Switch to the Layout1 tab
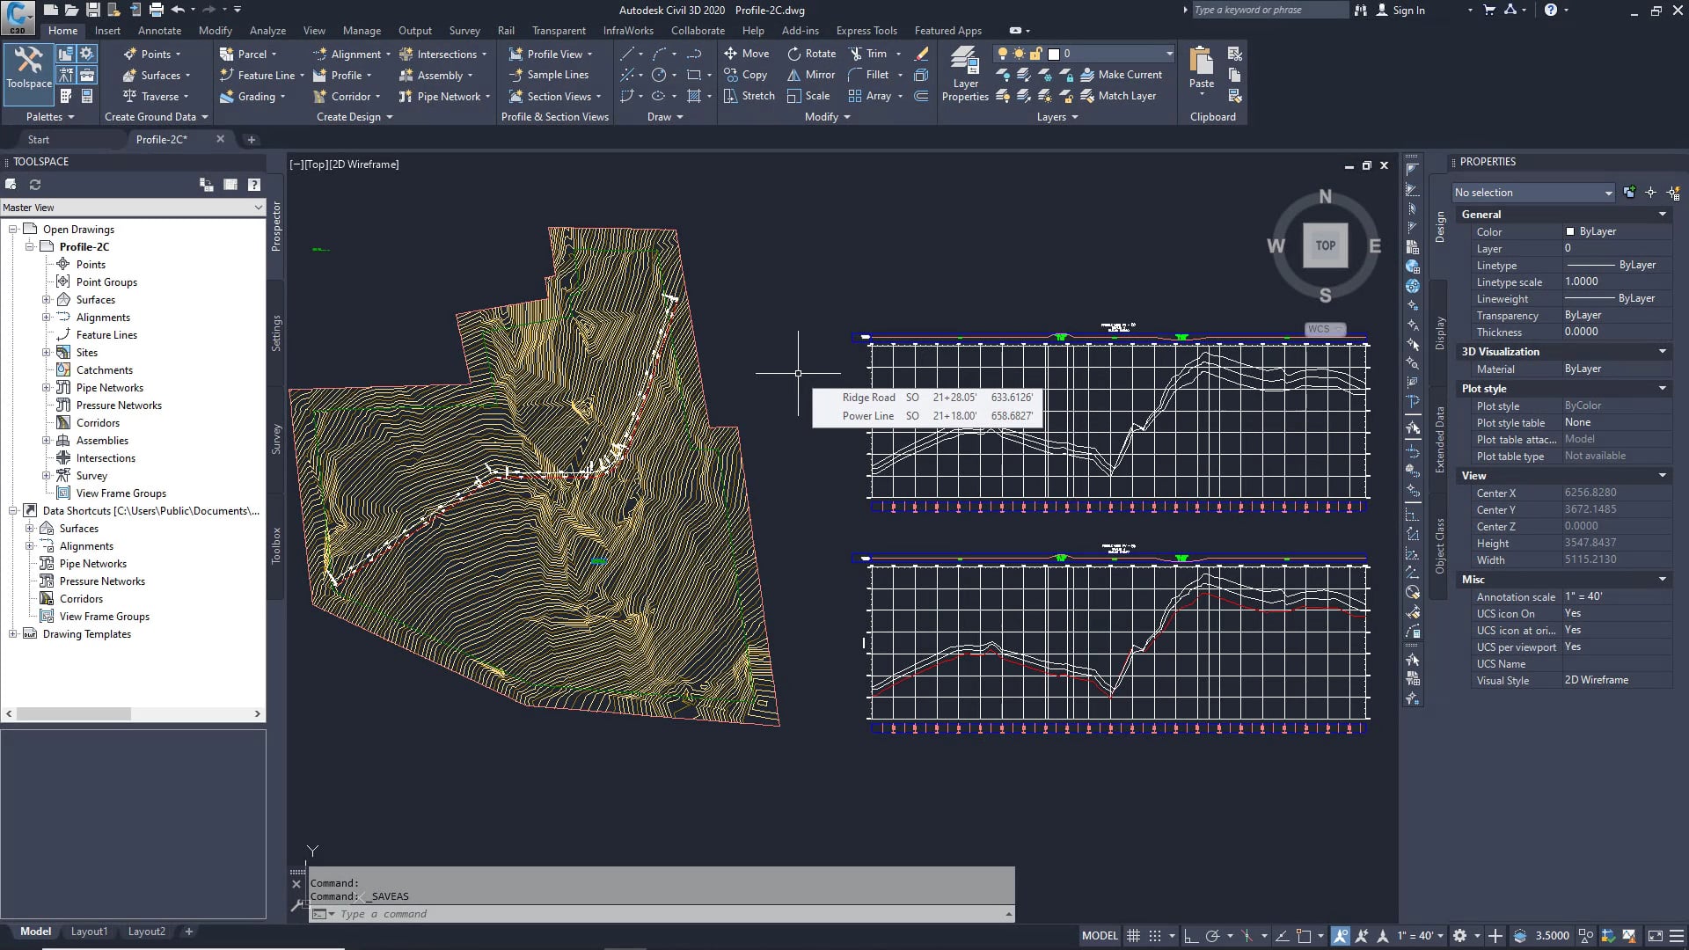 click(x=89, y=931)
